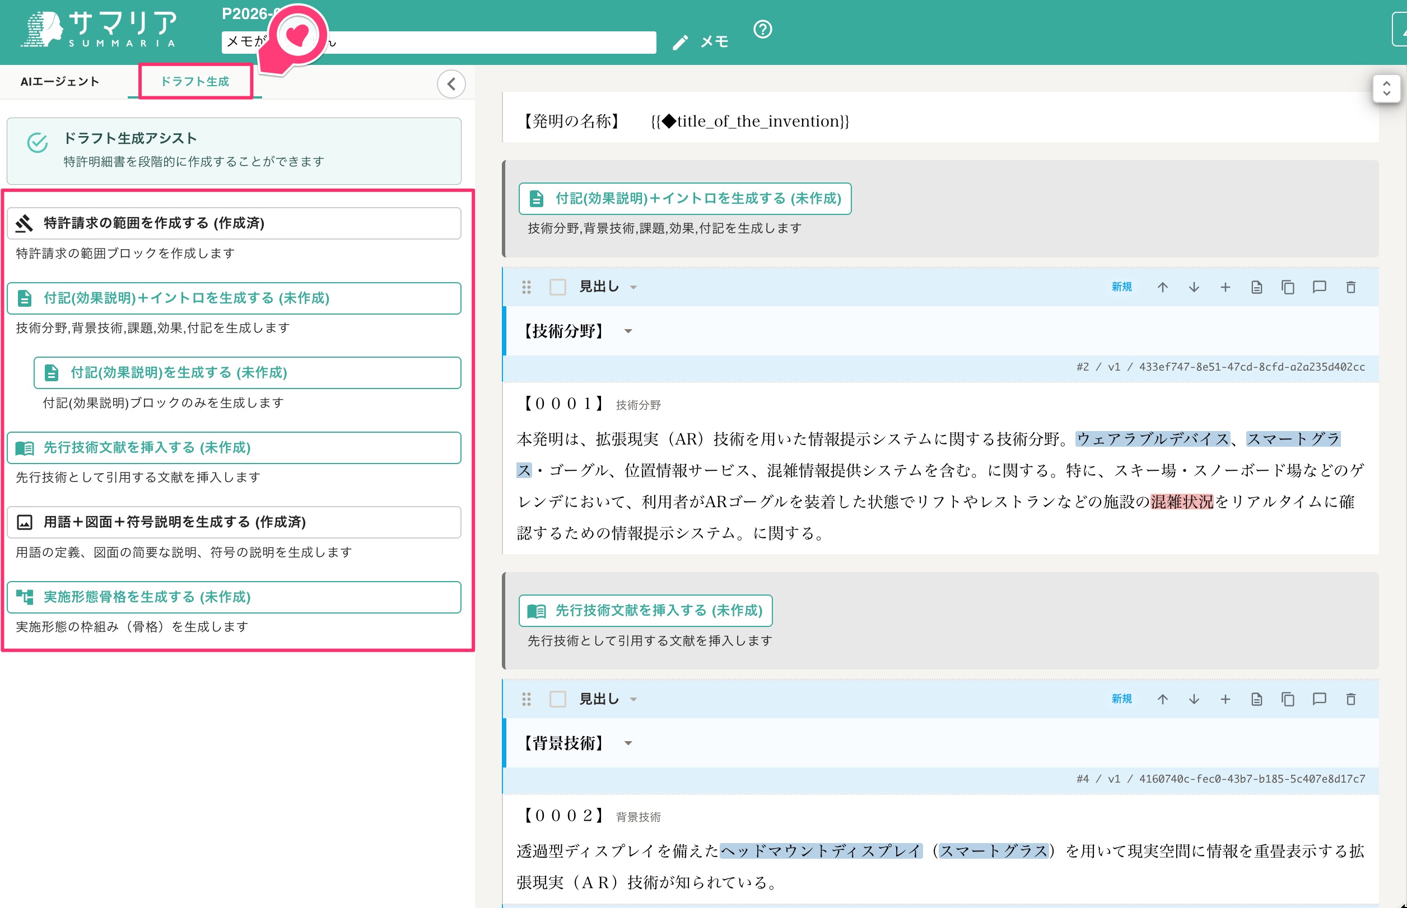The image size is (1407, 908).
Task: Click the 【発明の名称】 label
Action: 572,121
